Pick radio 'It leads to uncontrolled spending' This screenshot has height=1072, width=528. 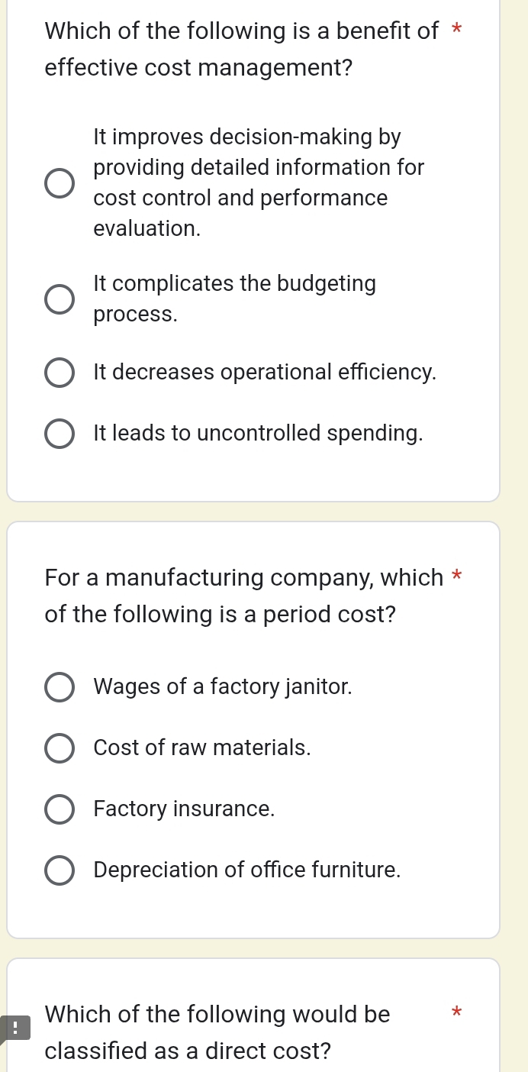pos(60,434)
